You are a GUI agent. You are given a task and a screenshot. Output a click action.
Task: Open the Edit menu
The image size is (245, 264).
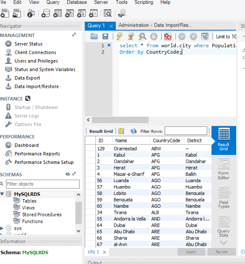pyautogui.click(x=17, y=2)
